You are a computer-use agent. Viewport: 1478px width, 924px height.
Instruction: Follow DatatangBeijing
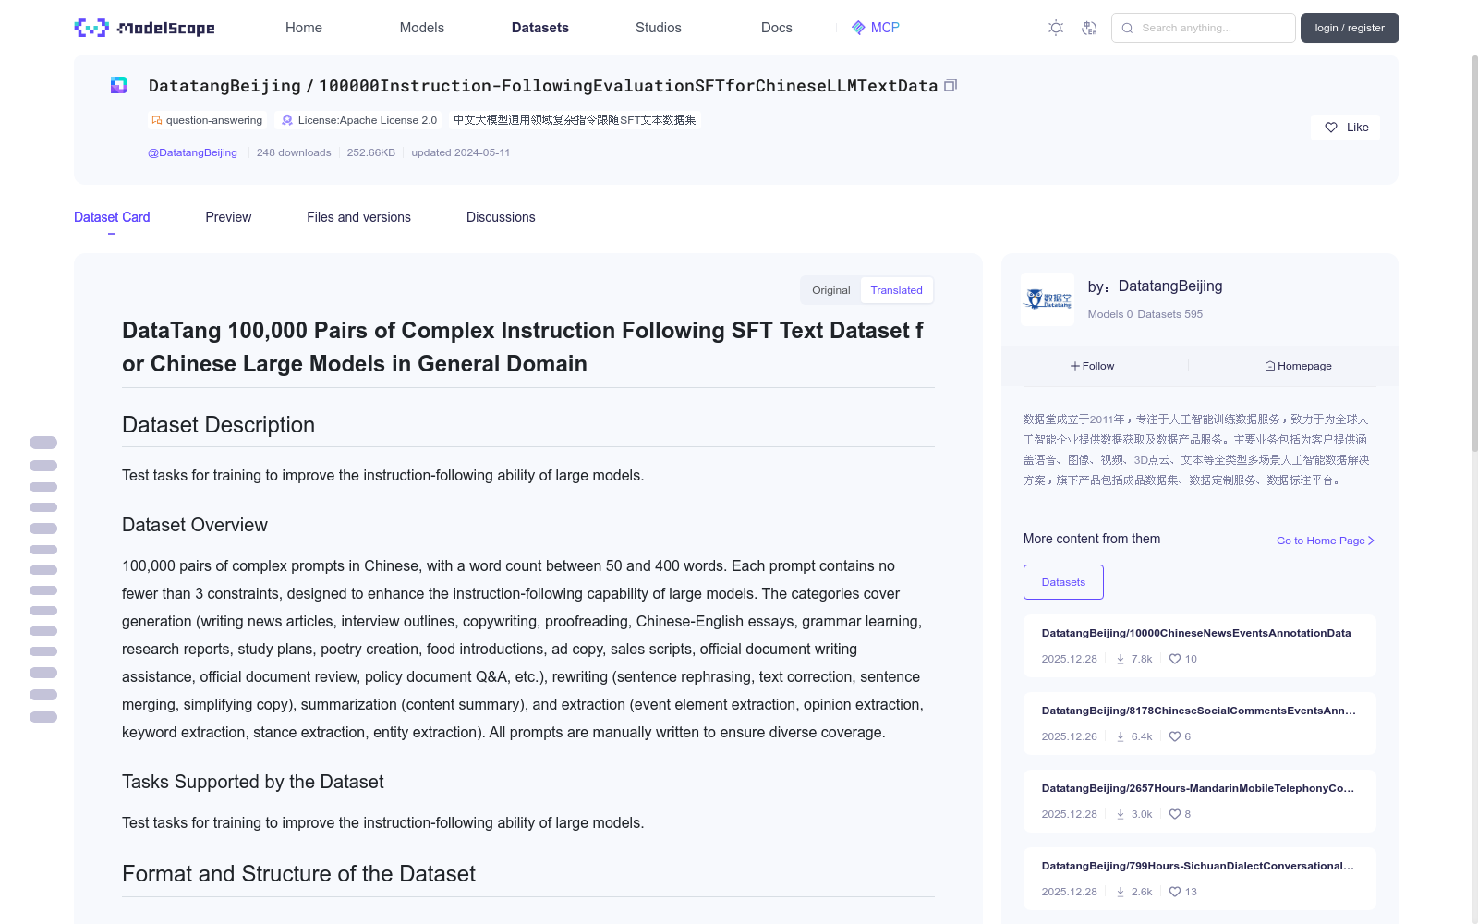(1093, 366)
